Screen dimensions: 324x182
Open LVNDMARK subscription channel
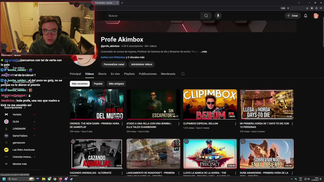(19, 129)
